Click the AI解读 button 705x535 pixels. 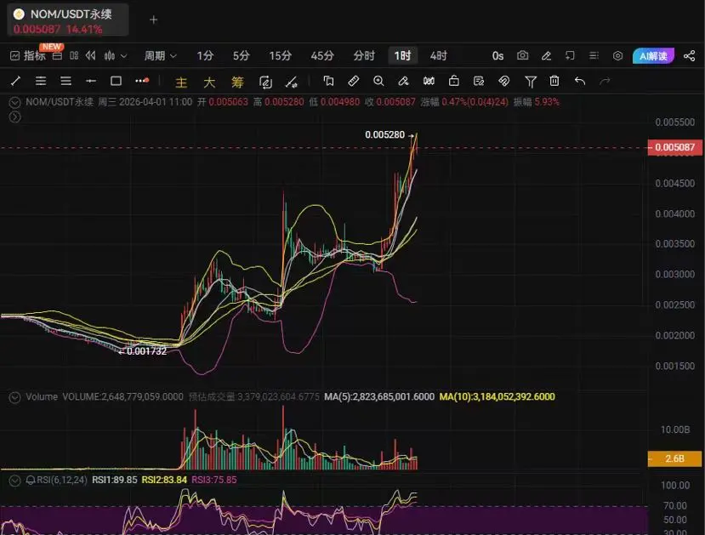click(653, 56)
